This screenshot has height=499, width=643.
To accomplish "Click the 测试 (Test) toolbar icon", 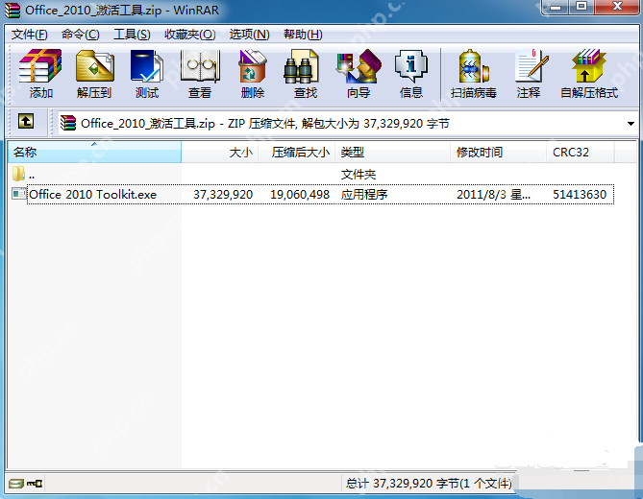I will click(x=147, y=75).
